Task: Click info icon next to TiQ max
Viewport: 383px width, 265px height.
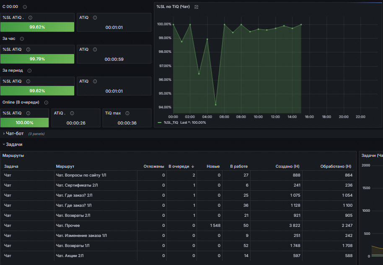Action: 127,113
